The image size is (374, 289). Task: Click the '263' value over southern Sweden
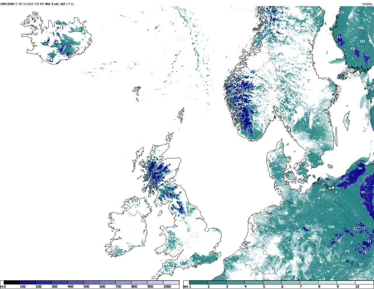click(321, 162)
